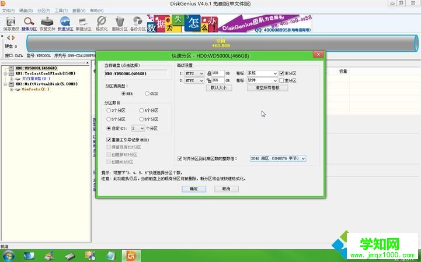Click the 保存更改 save changes toolbar icon

[x=11, y=23]
